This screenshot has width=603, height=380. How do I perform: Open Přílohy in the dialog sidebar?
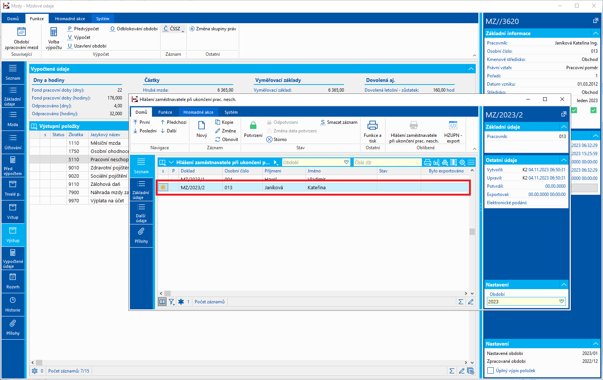[x=141, y=236]
